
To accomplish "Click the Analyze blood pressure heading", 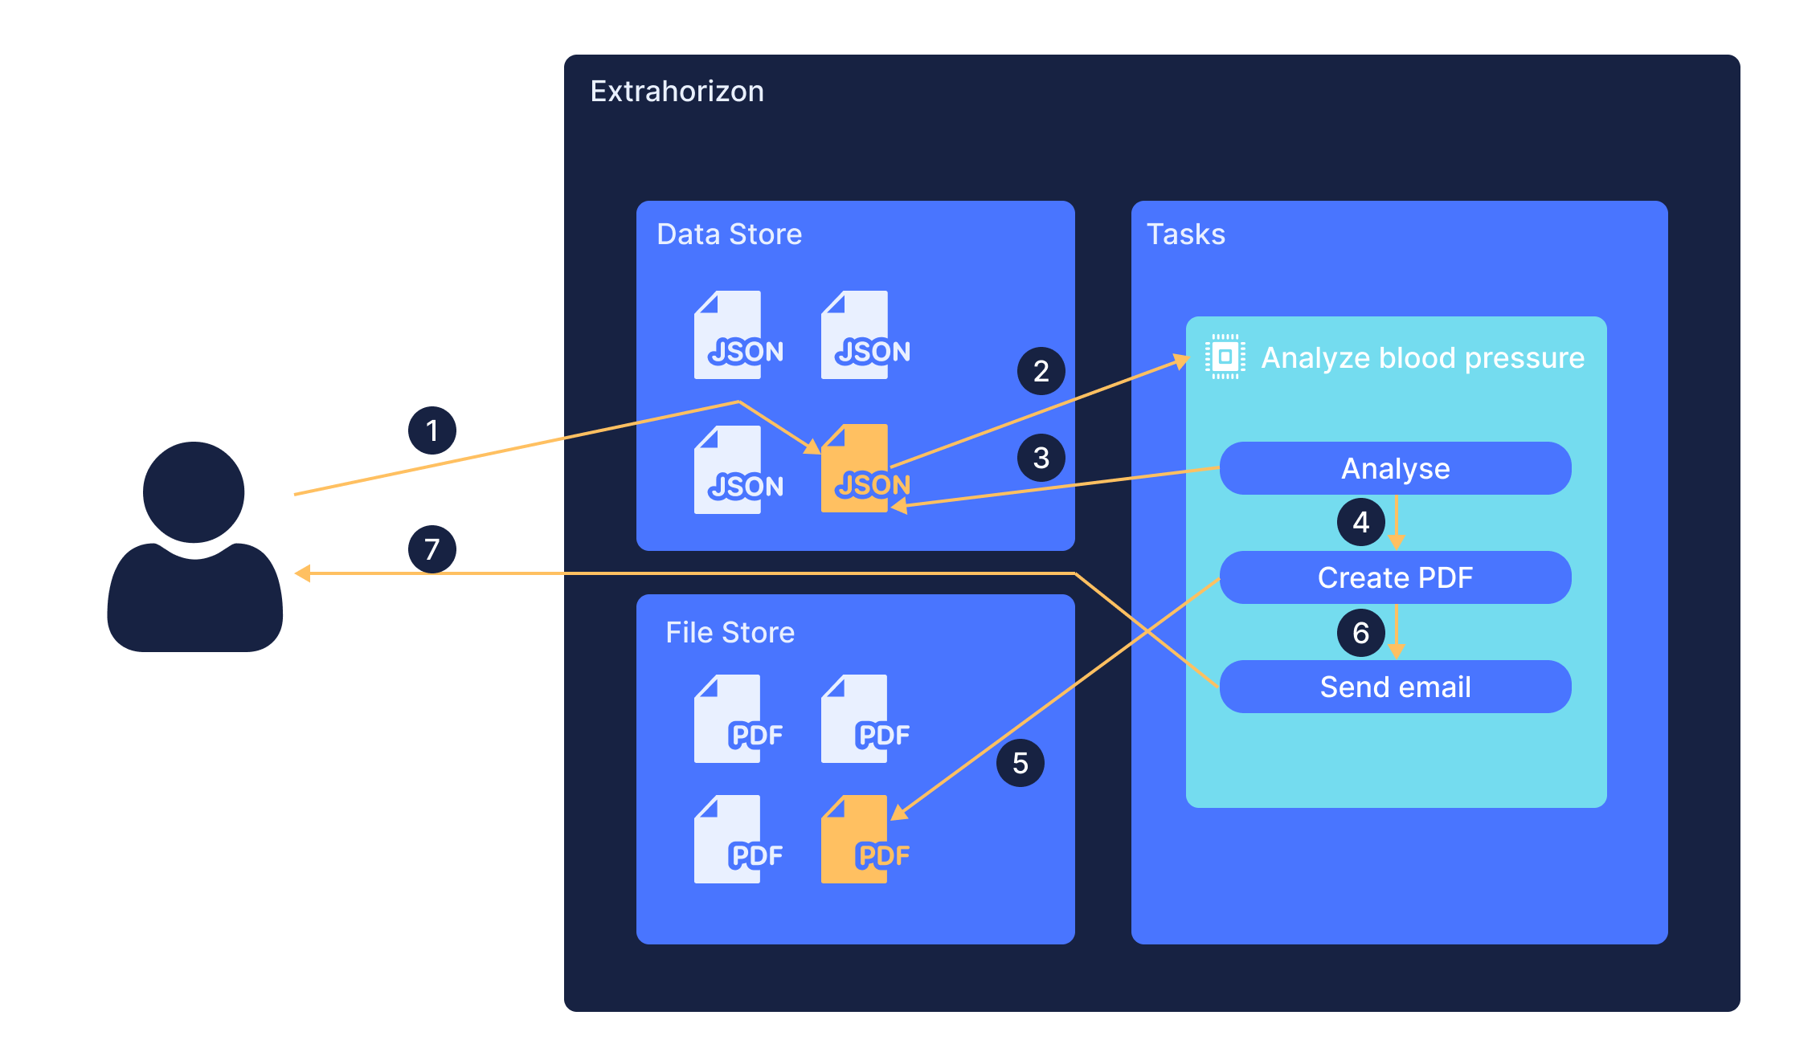I will [1422, 358].
